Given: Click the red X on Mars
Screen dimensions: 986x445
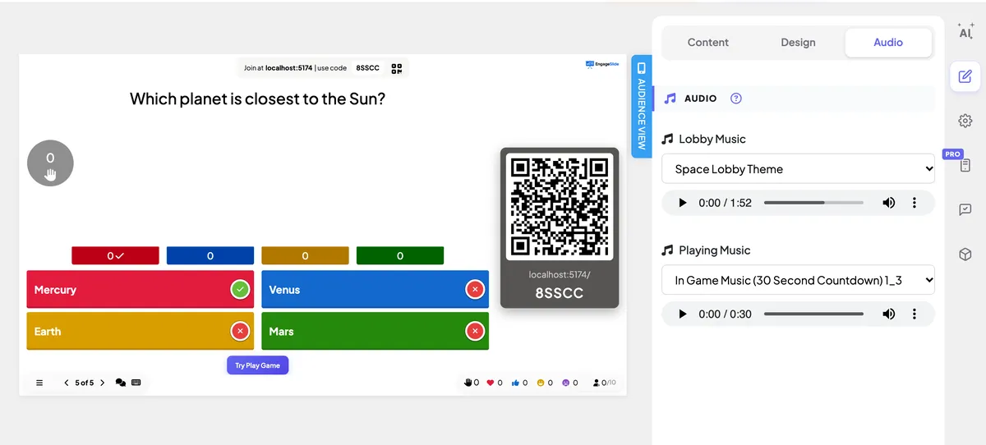Looking at the screenshot, I should pos(474,331).
